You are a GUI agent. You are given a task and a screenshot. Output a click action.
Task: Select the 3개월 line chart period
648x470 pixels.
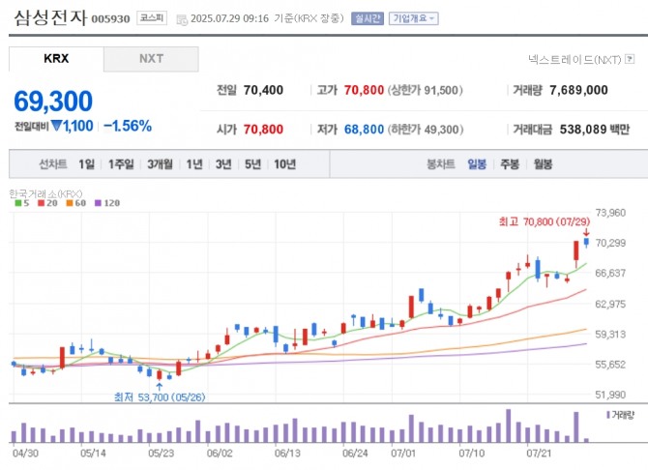click(160, 164)
